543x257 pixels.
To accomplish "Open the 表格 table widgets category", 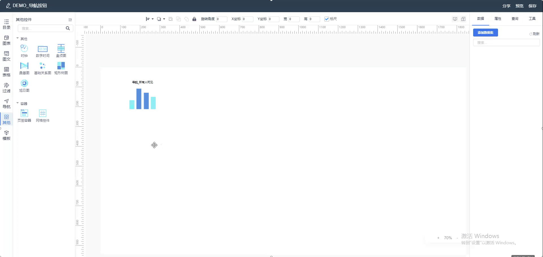I will point(6,72).
